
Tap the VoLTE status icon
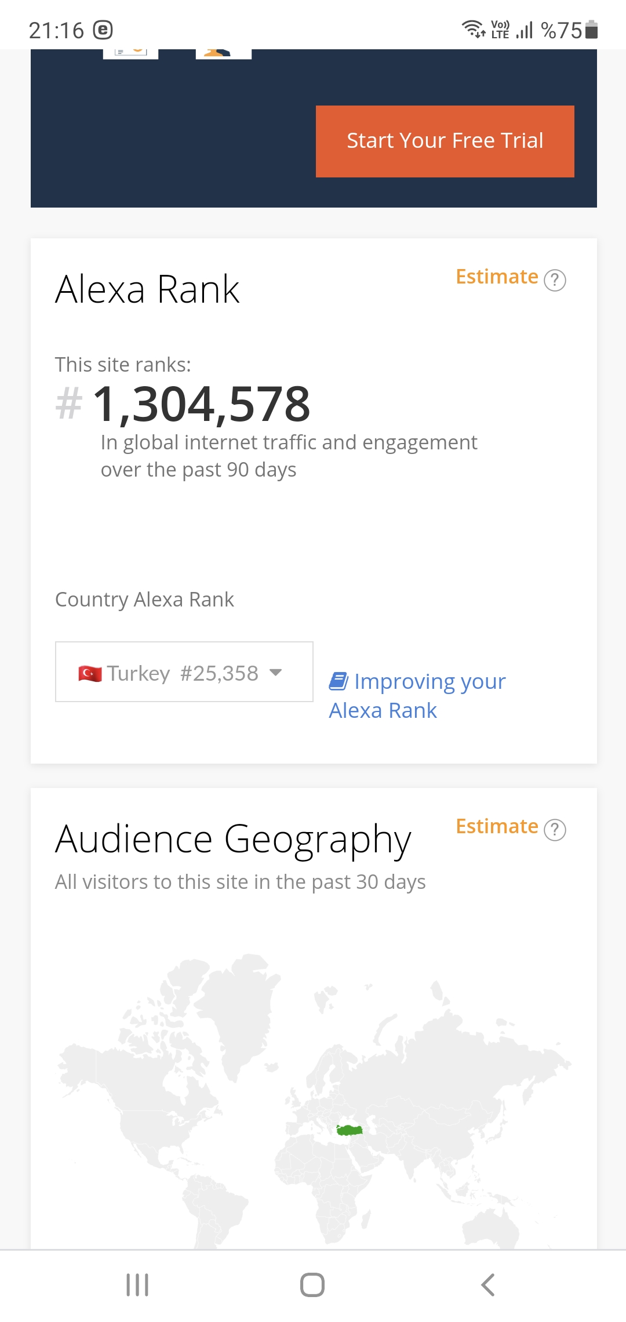[x=500, y=29]
